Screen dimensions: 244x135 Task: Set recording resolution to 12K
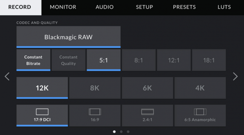42,88
